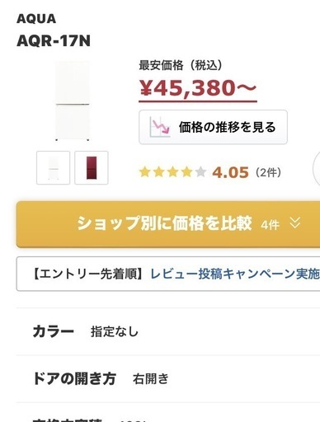Viewport: 320px width, 422px height.
Task: Select the white refrigerator thumbnail
Action: click(53, 167)
